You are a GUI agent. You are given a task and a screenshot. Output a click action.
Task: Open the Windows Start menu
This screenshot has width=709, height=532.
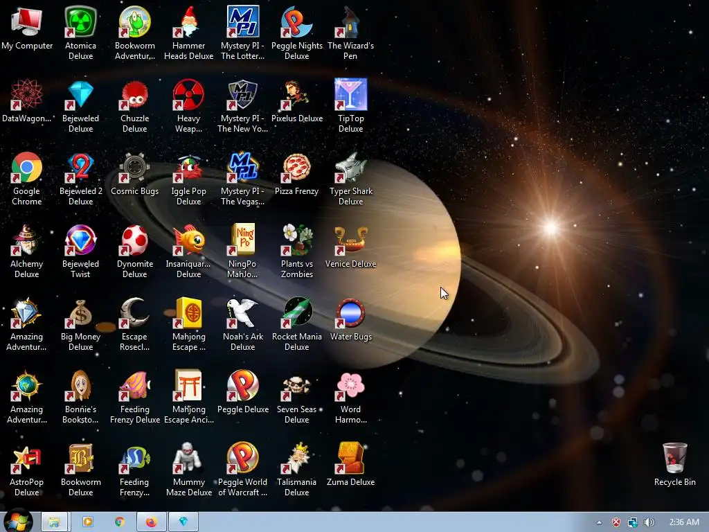tap(18, 522)
